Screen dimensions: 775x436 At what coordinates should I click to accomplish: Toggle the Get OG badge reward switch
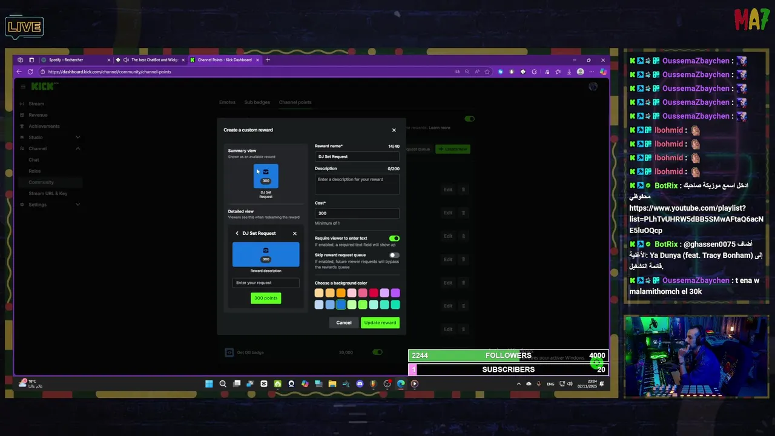377,352
